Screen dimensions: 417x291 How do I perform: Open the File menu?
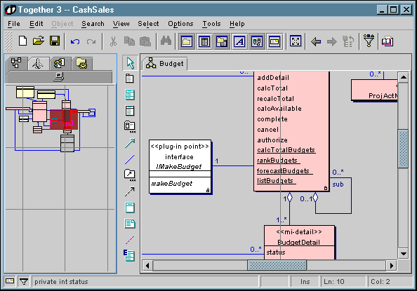pos(14,24)
